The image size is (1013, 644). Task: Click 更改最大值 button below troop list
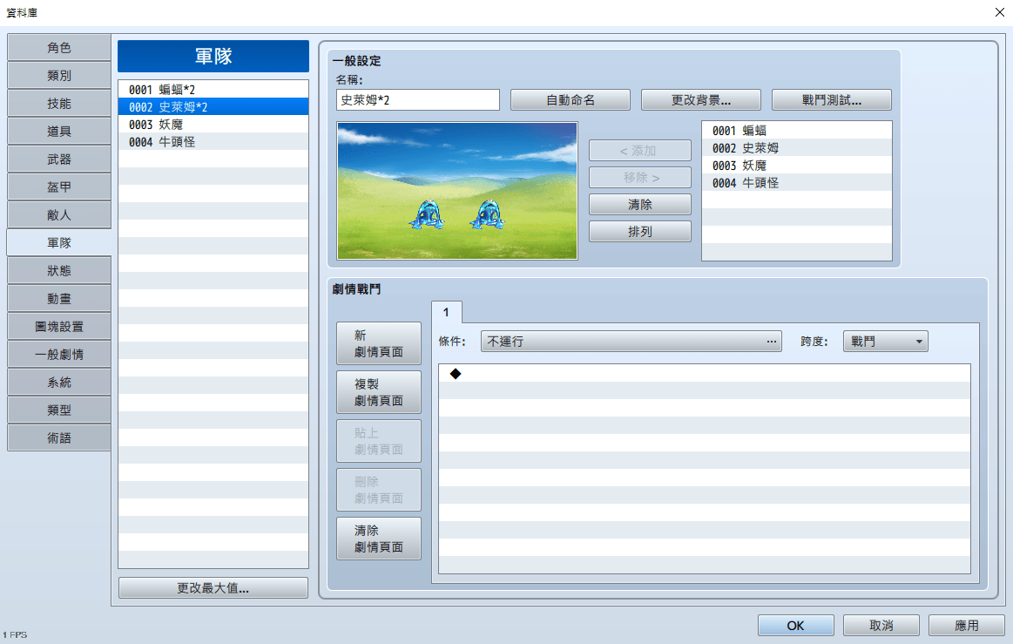pyautogui.click(x=213, y=588)
